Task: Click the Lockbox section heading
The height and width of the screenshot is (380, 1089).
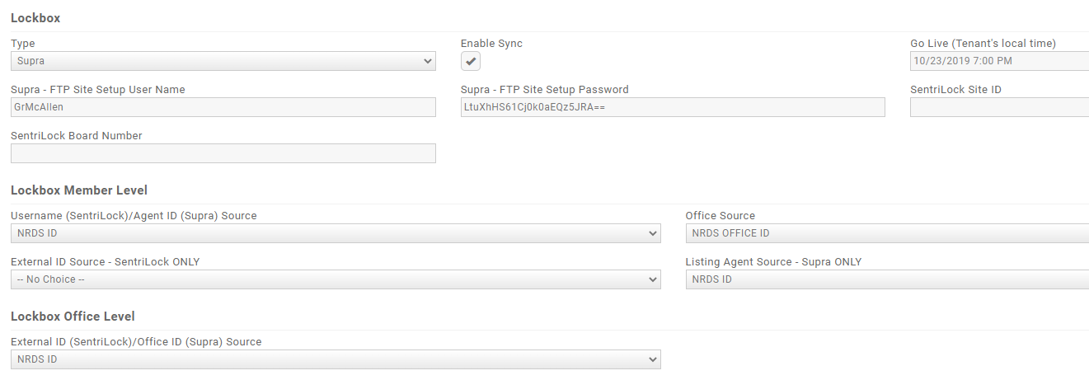Action: (x=35, y=18)
